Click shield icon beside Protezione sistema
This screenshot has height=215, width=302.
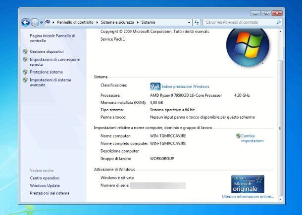(25, 72)
